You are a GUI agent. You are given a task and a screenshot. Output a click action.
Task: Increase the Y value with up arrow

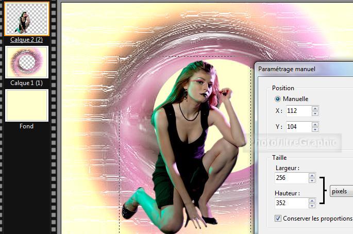click(315, 124)
